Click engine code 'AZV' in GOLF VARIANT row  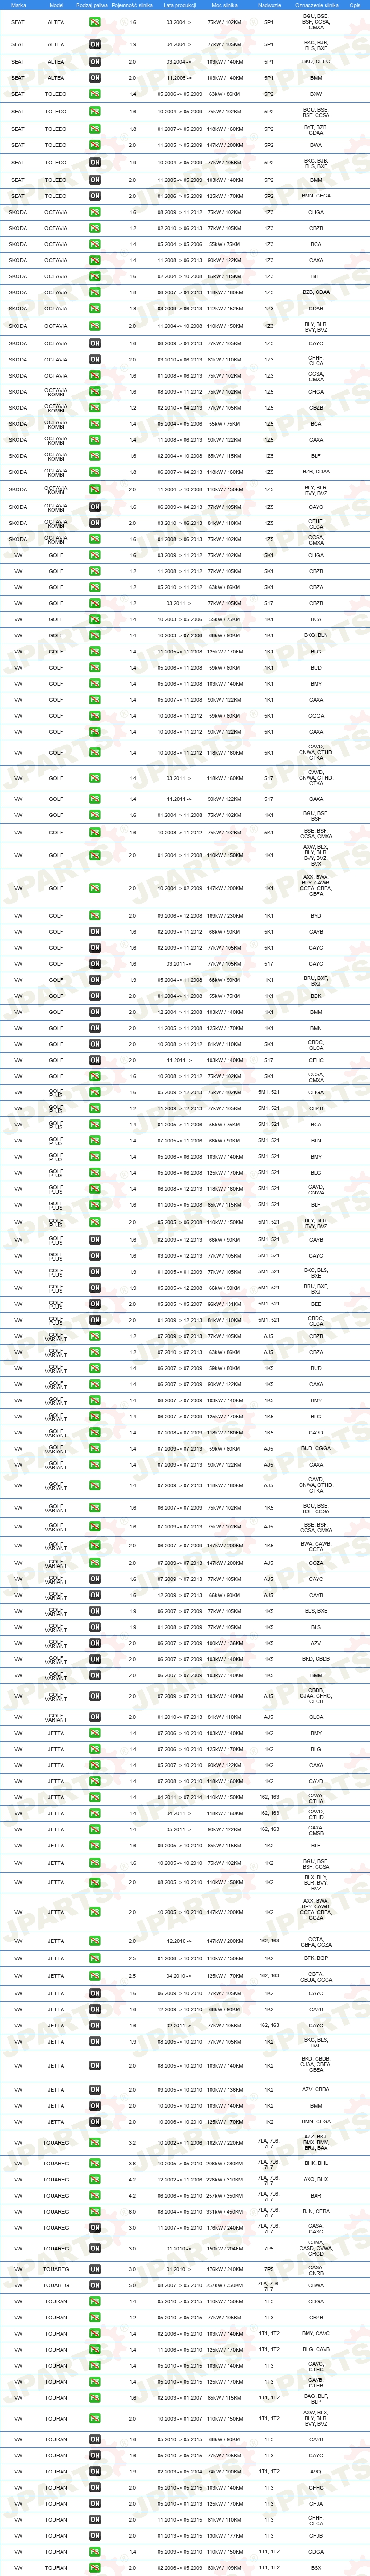point(316,1643)
